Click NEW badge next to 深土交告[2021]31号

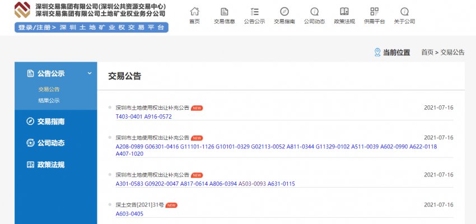[171, 205]
